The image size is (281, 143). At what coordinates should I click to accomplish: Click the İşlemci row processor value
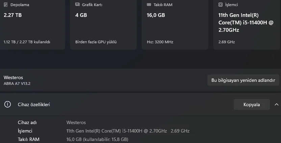coord(128,131)
